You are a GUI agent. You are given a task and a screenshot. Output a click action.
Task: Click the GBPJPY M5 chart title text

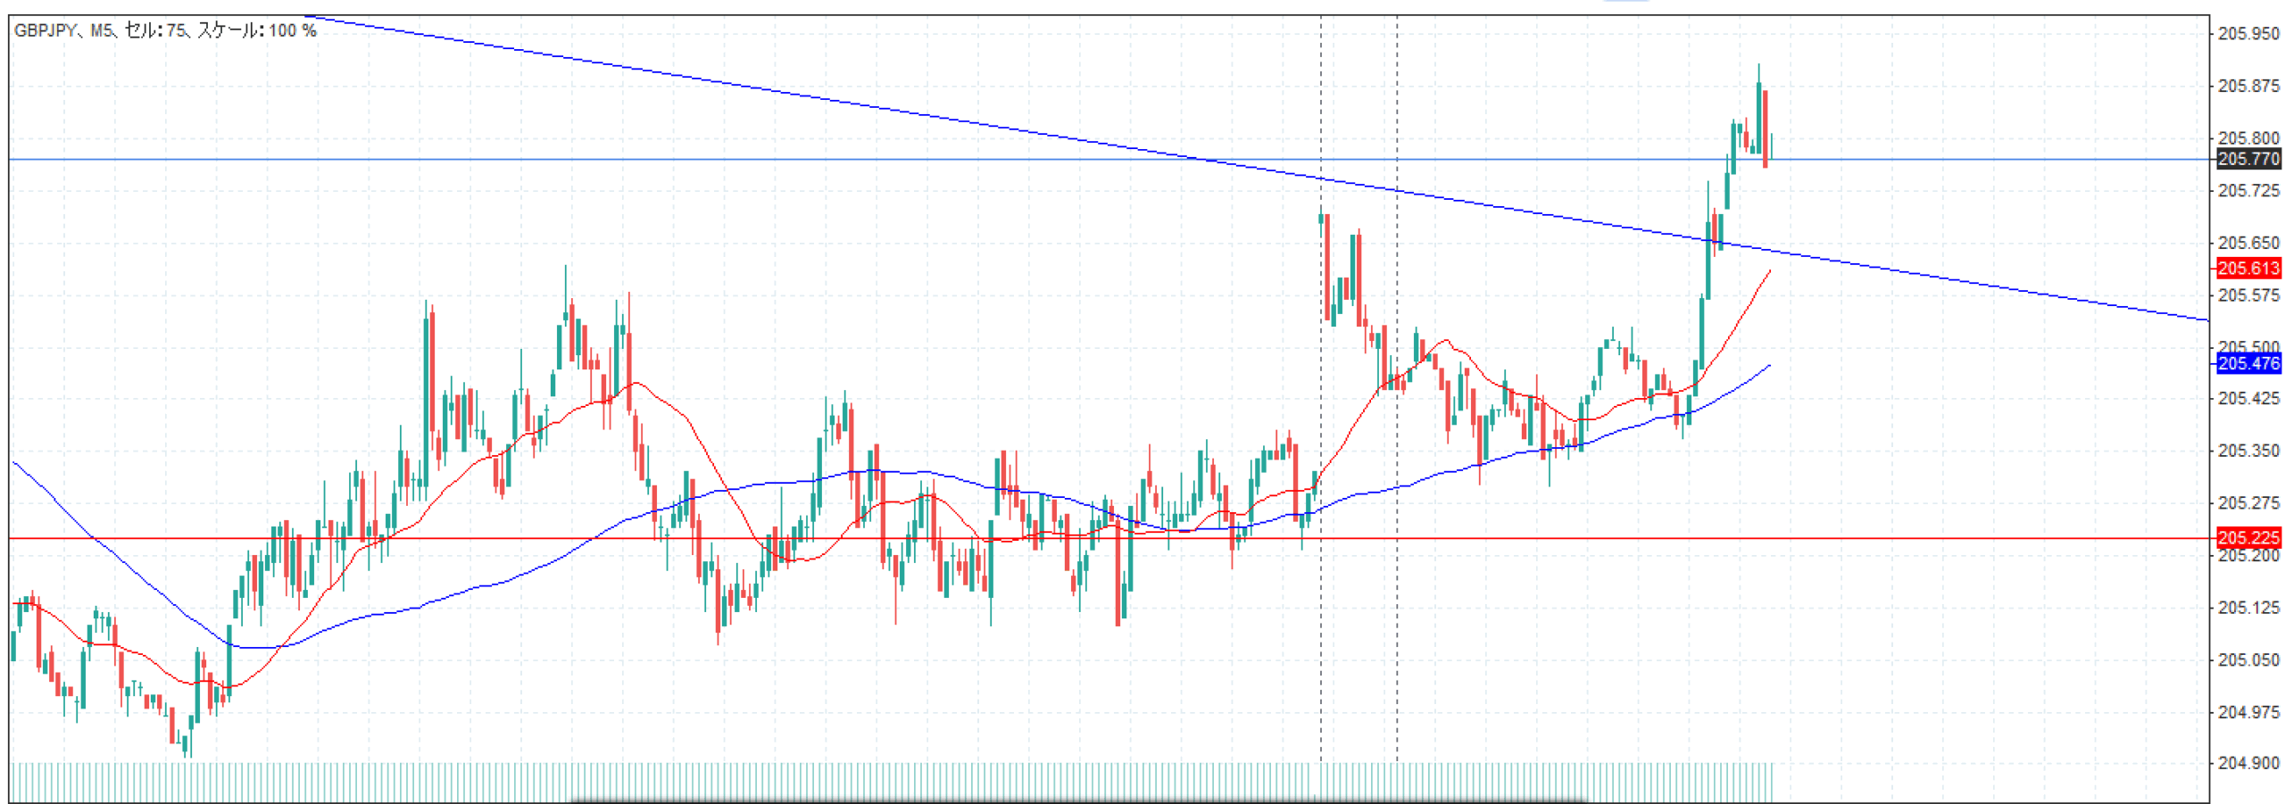pos(165,30)
